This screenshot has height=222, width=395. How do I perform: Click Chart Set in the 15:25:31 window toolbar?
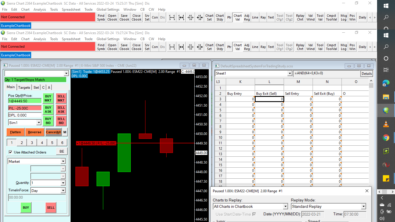[209, 17]
